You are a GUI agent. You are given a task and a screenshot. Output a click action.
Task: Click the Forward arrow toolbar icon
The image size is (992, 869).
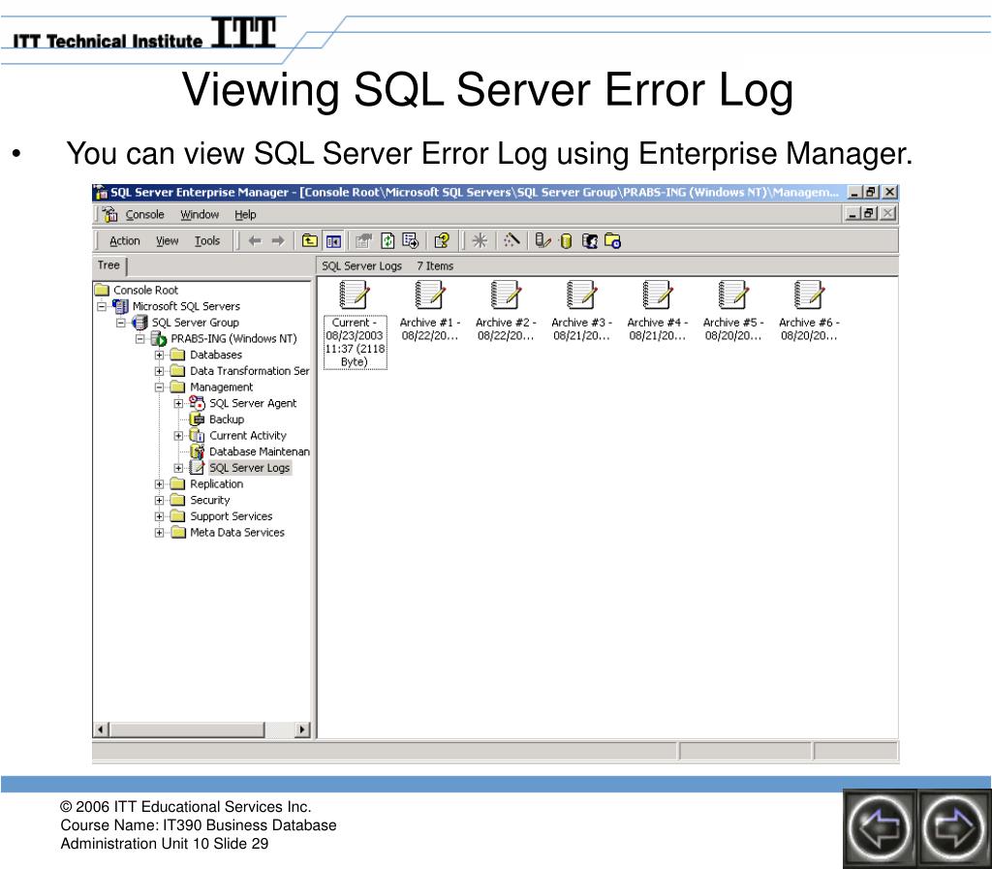point(278,241)
